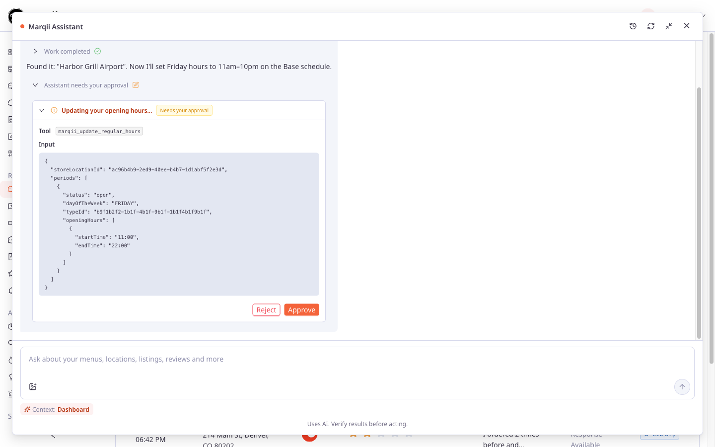This screenshot has height=447, width=715.
Task: Expand the Work completed section
Action: [35, 51]
